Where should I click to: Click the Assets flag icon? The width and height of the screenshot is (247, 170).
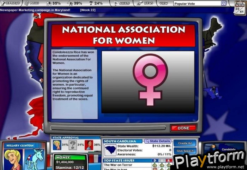[116, 3]
